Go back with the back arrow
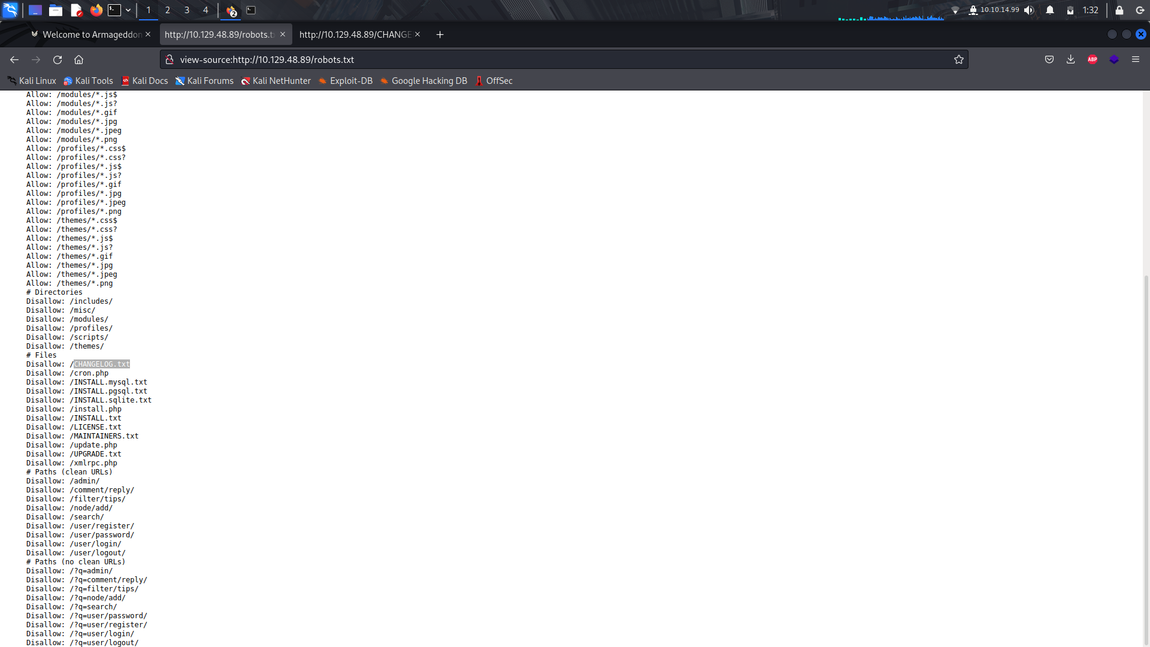The width and height of the screenshot is (1150, 647). (14, 59)
